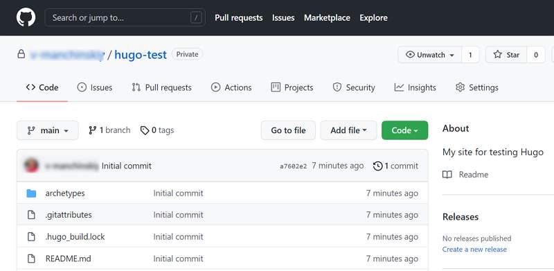Screen dimensions: 554x271
Task: Open Initial commit link in .hugo_build.lock row
Action: pos(178,236)
